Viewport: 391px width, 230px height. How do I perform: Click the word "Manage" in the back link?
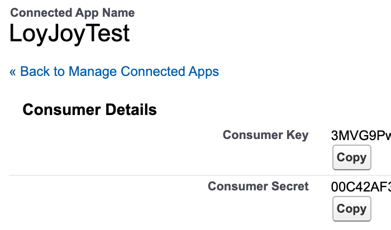pyautogui.click(x=93, y=71)
